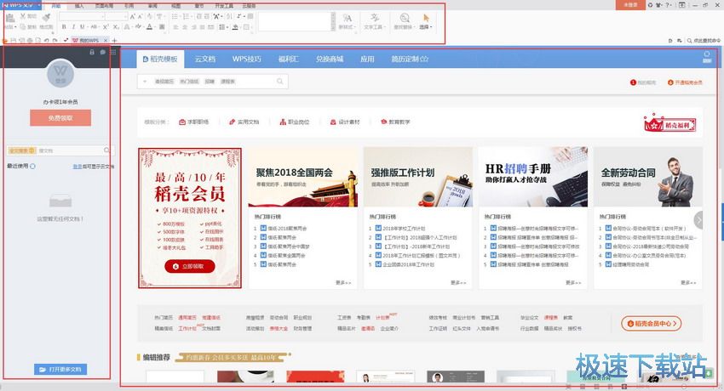Open the 应用 tab
Viewport: 724px width, 391px height.
coord(367,59)
